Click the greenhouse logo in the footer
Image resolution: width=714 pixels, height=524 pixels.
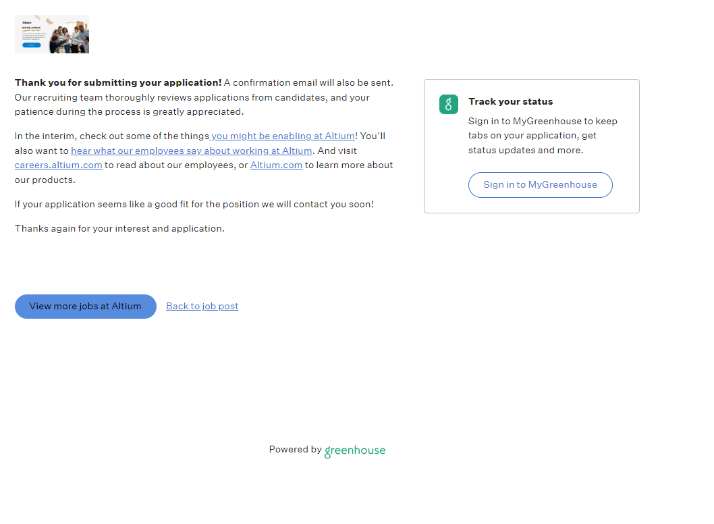[x=354, y=451]
